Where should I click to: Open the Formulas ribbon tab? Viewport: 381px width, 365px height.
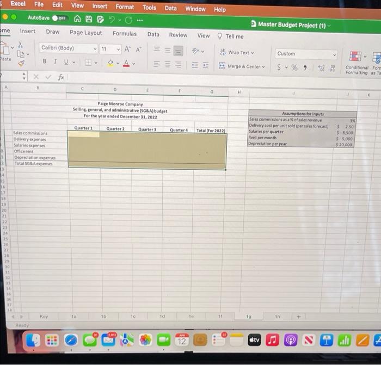click(125, 34)
